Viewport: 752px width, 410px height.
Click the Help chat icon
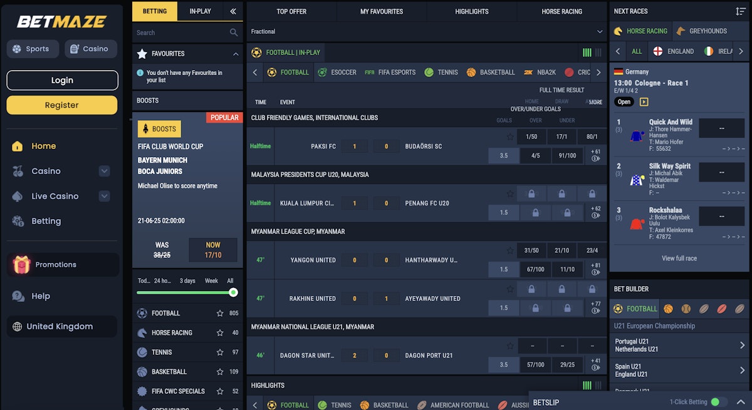(x=18, y=296)
